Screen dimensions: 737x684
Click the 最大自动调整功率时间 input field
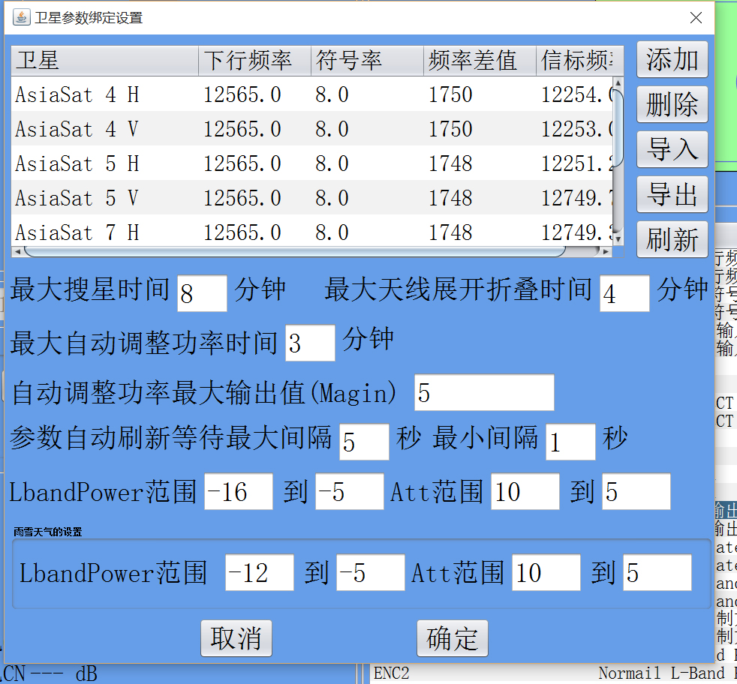click(x=310, y=343)
